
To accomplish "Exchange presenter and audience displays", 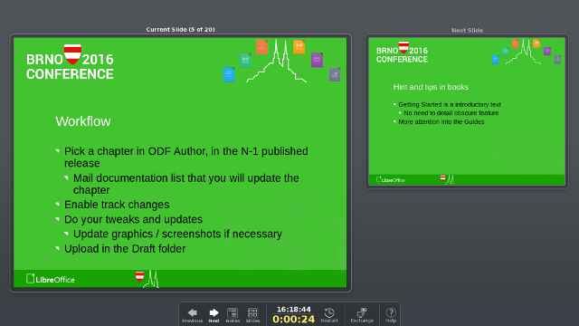I will pos(362,315).
